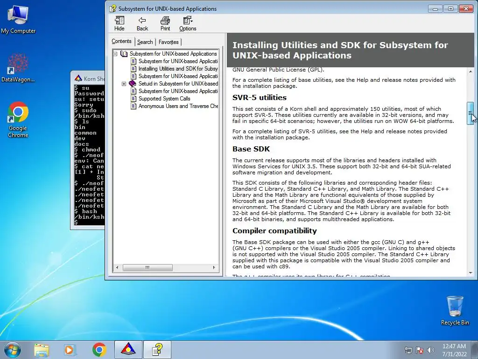478x359 pixels.
Task: Open My Computer desktop icon
Action: [x=18, y=19]
